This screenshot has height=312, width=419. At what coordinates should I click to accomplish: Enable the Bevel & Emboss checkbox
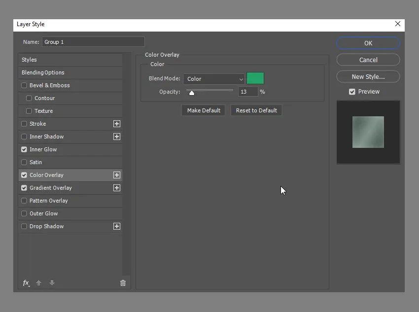click(24, 85)
